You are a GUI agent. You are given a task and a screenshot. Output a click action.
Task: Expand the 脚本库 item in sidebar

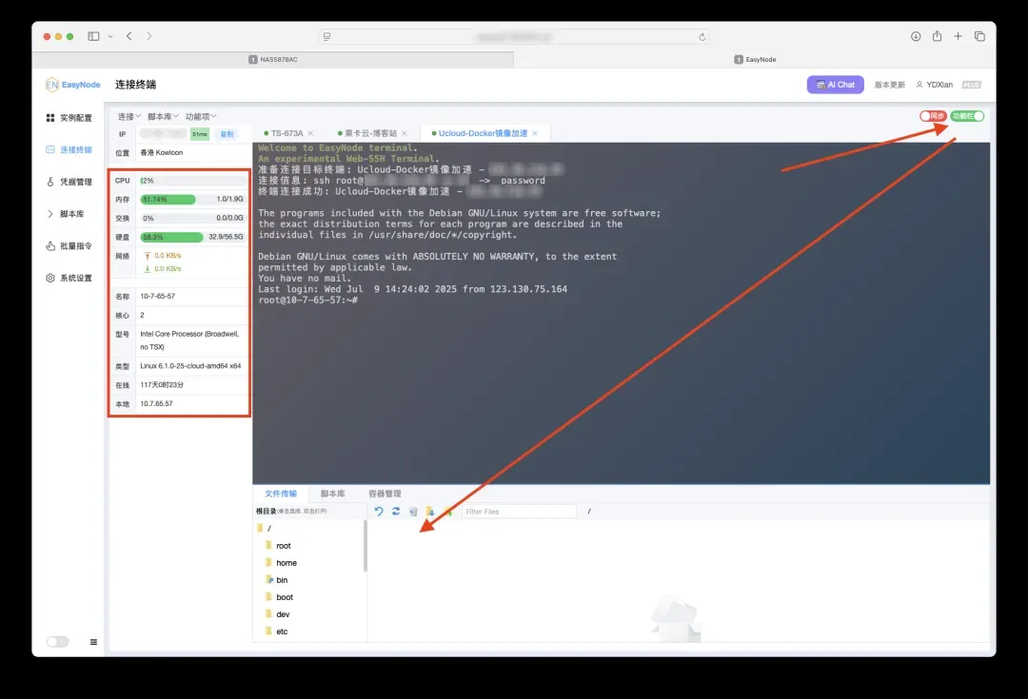click(x=69, y=214)
